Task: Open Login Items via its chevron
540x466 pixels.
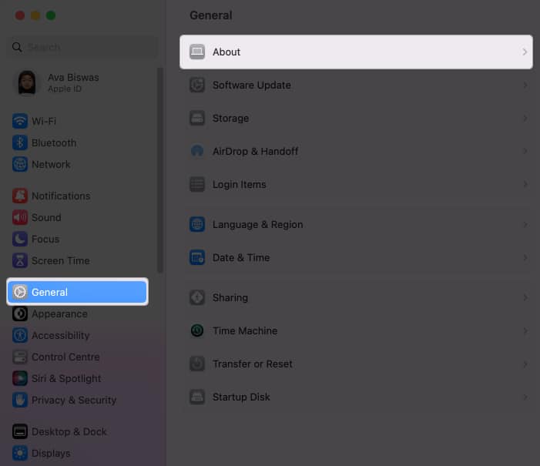Action: pyautogui.click(x=525, y=184)
